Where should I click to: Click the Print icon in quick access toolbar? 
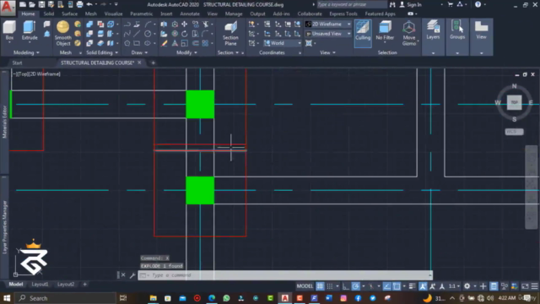point(79,4)
